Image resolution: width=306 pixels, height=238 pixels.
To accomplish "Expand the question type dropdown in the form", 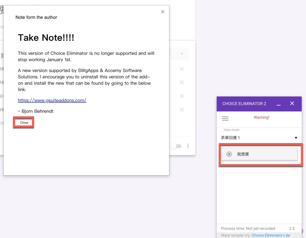I will pyautogui.click(x=181, y=54).
